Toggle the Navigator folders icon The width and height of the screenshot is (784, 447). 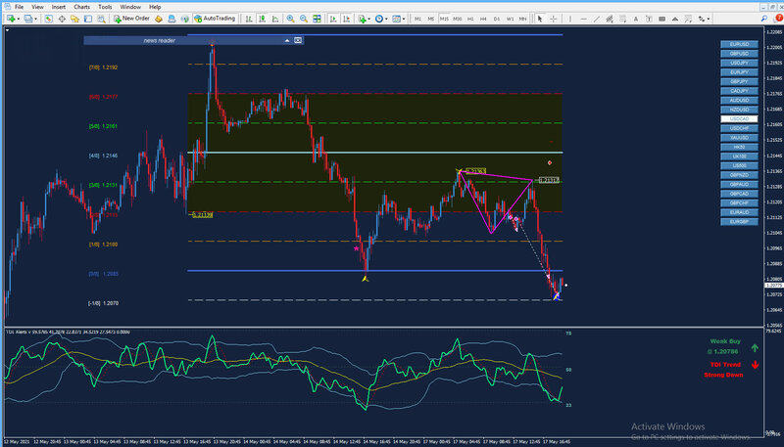pos(74,19)
